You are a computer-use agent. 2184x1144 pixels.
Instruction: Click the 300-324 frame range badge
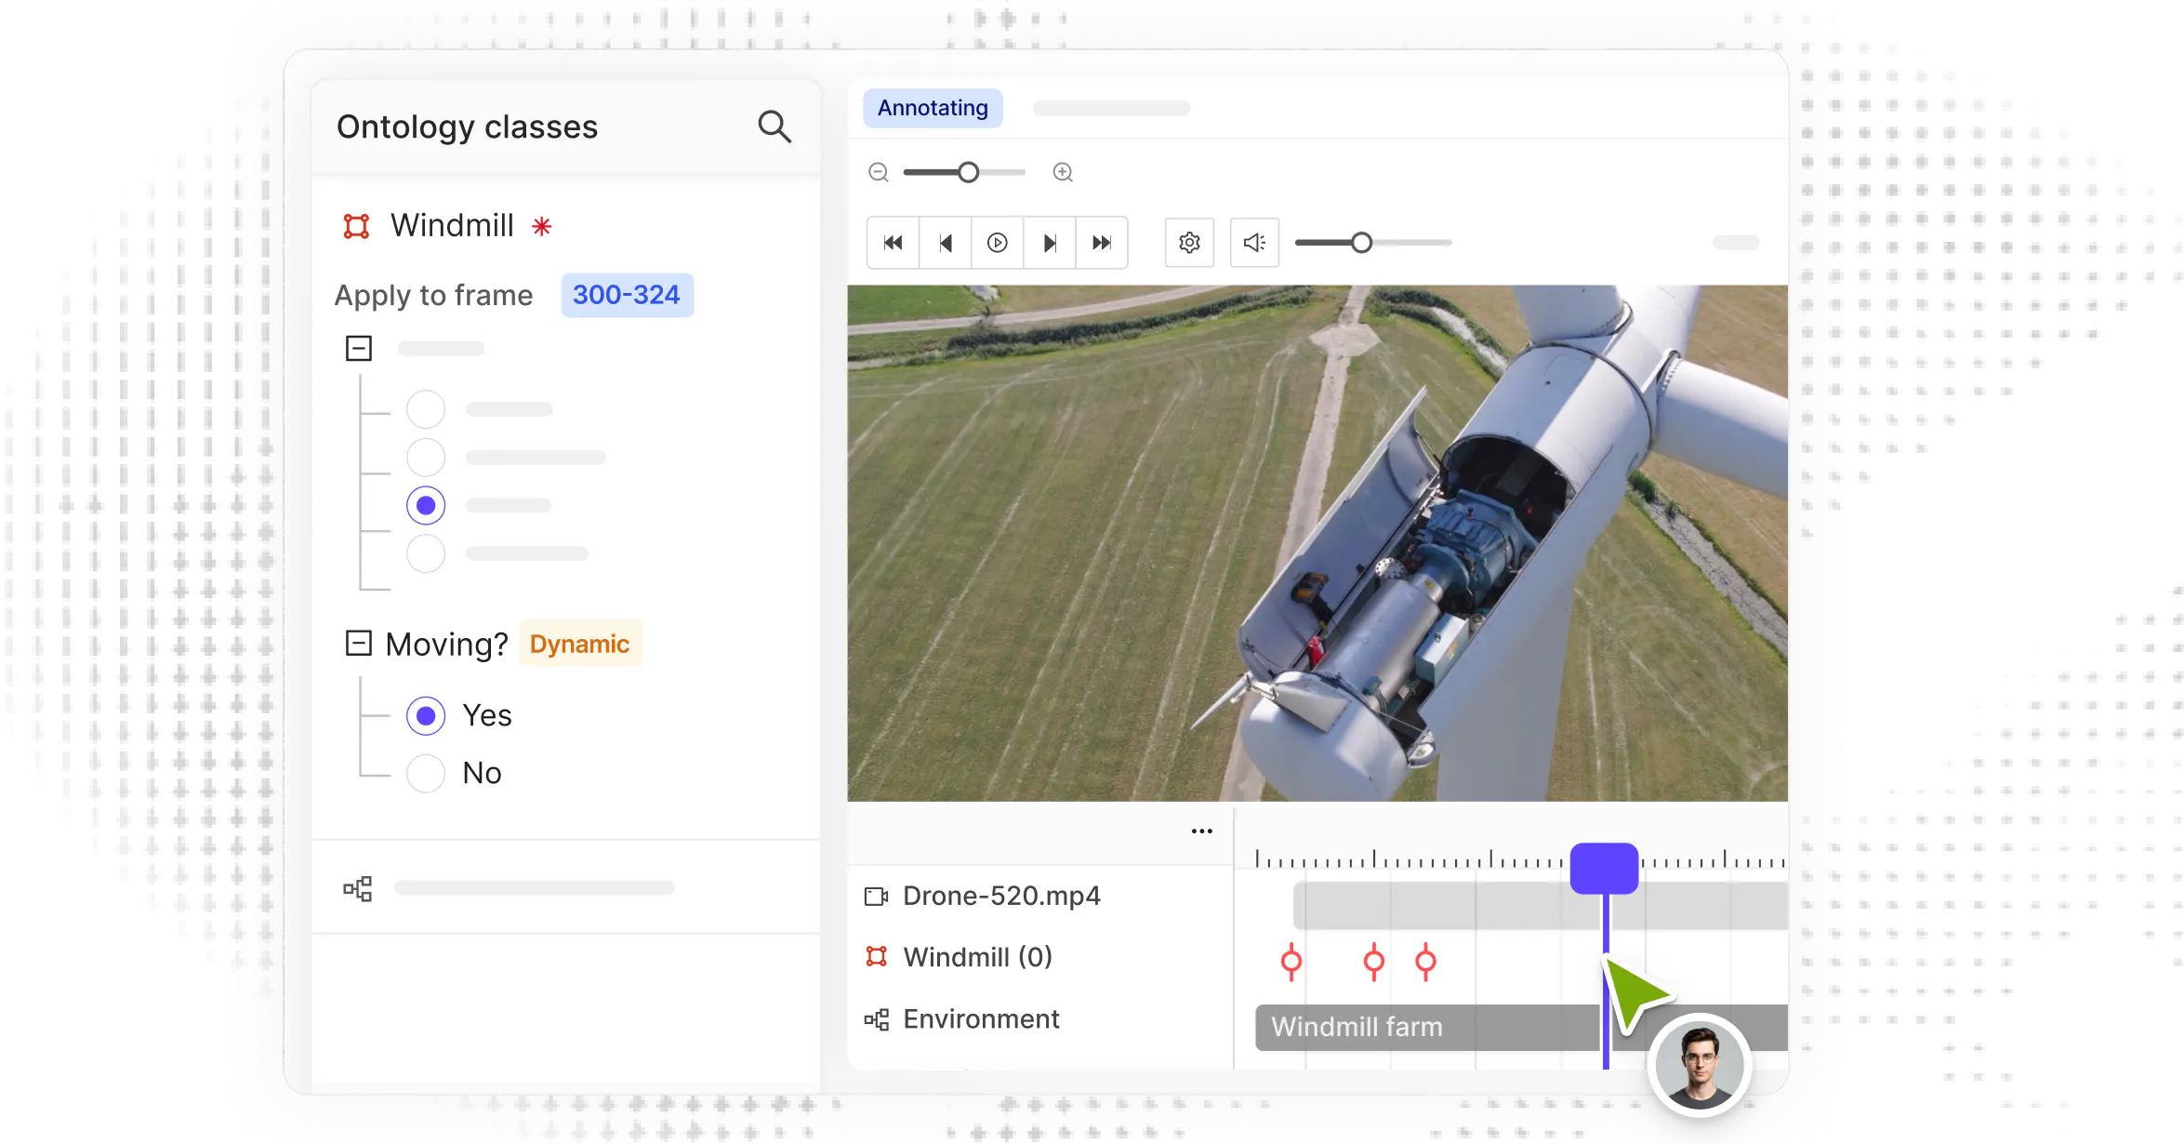point(627,295)
